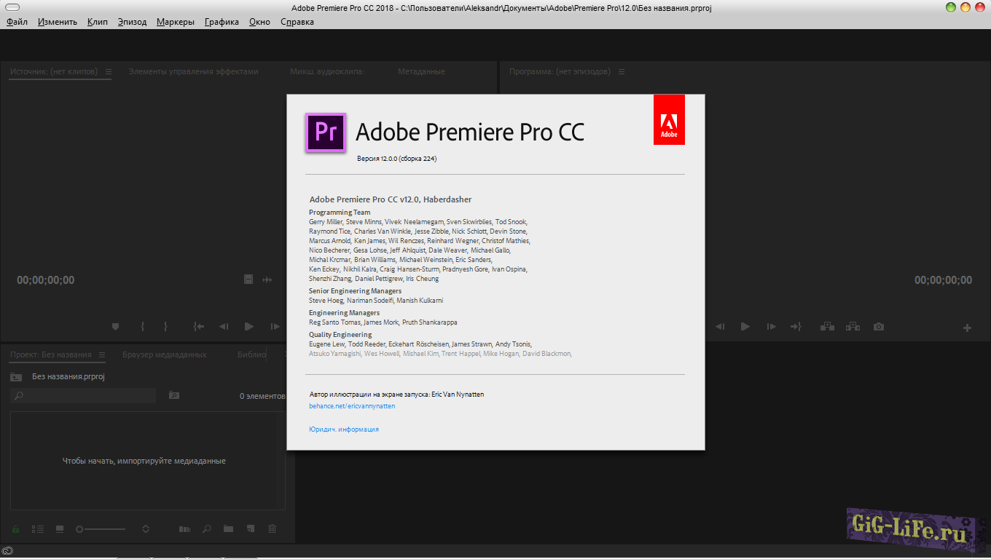Switch Project panel to icon view
This screenshot has width=991, height=559.
pos(60,529)
